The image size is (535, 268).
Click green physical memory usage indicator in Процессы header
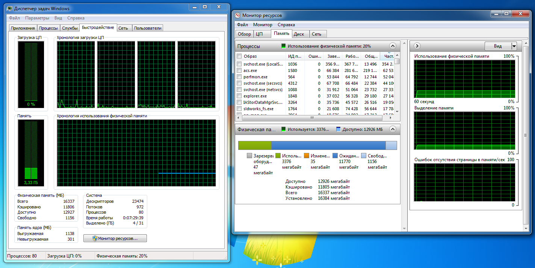[284, 46]
